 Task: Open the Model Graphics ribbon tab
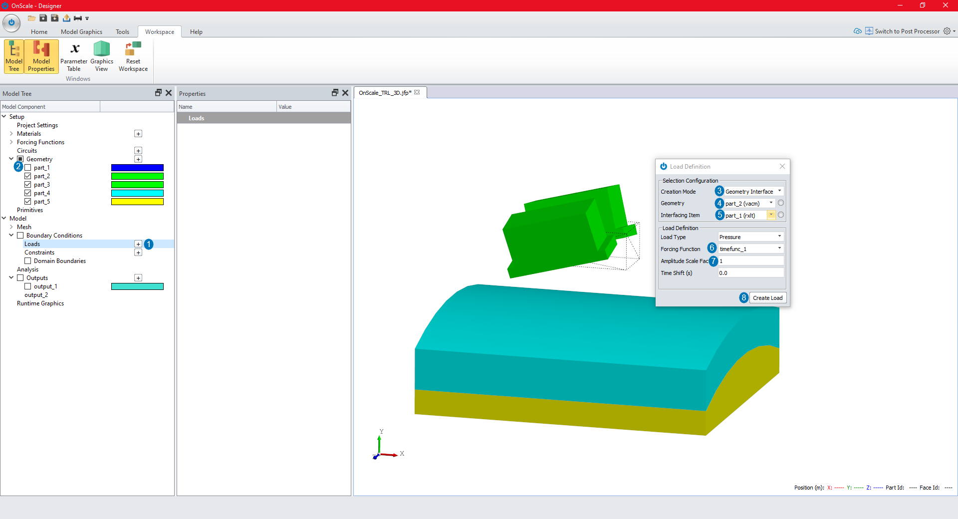click(x=81, y=31)
